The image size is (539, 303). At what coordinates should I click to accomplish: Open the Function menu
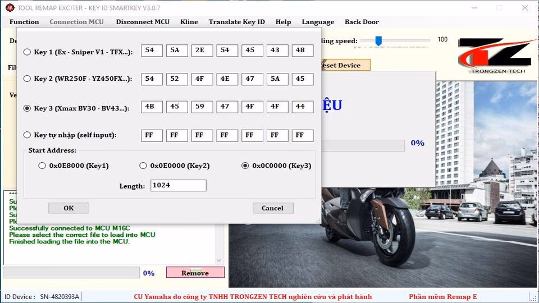pos(24,22)
